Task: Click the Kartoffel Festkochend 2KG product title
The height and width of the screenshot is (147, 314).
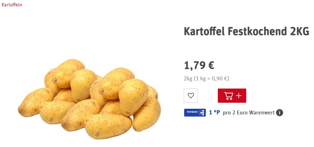Action: pyautogui.click(x=247, y=31)
